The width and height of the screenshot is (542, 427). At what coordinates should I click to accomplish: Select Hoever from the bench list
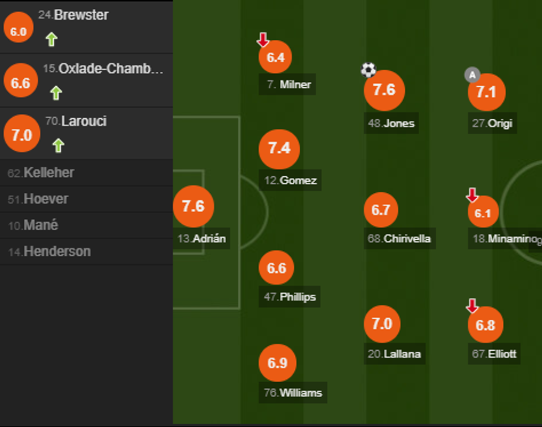[38, 199]
